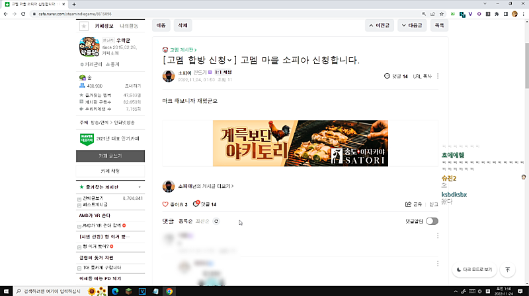This screenshot has height=296, width=529.
Task: Click browser zoom magnifier icon
Action: tap(424, 14)
